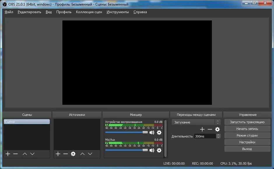Mute Mic/Aux speaker icon

152,150
